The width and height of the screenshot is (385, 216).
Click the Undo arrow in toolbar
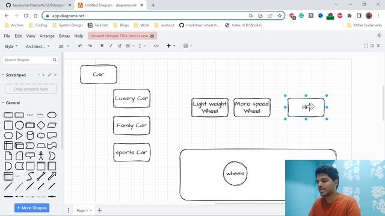(80, 46)
